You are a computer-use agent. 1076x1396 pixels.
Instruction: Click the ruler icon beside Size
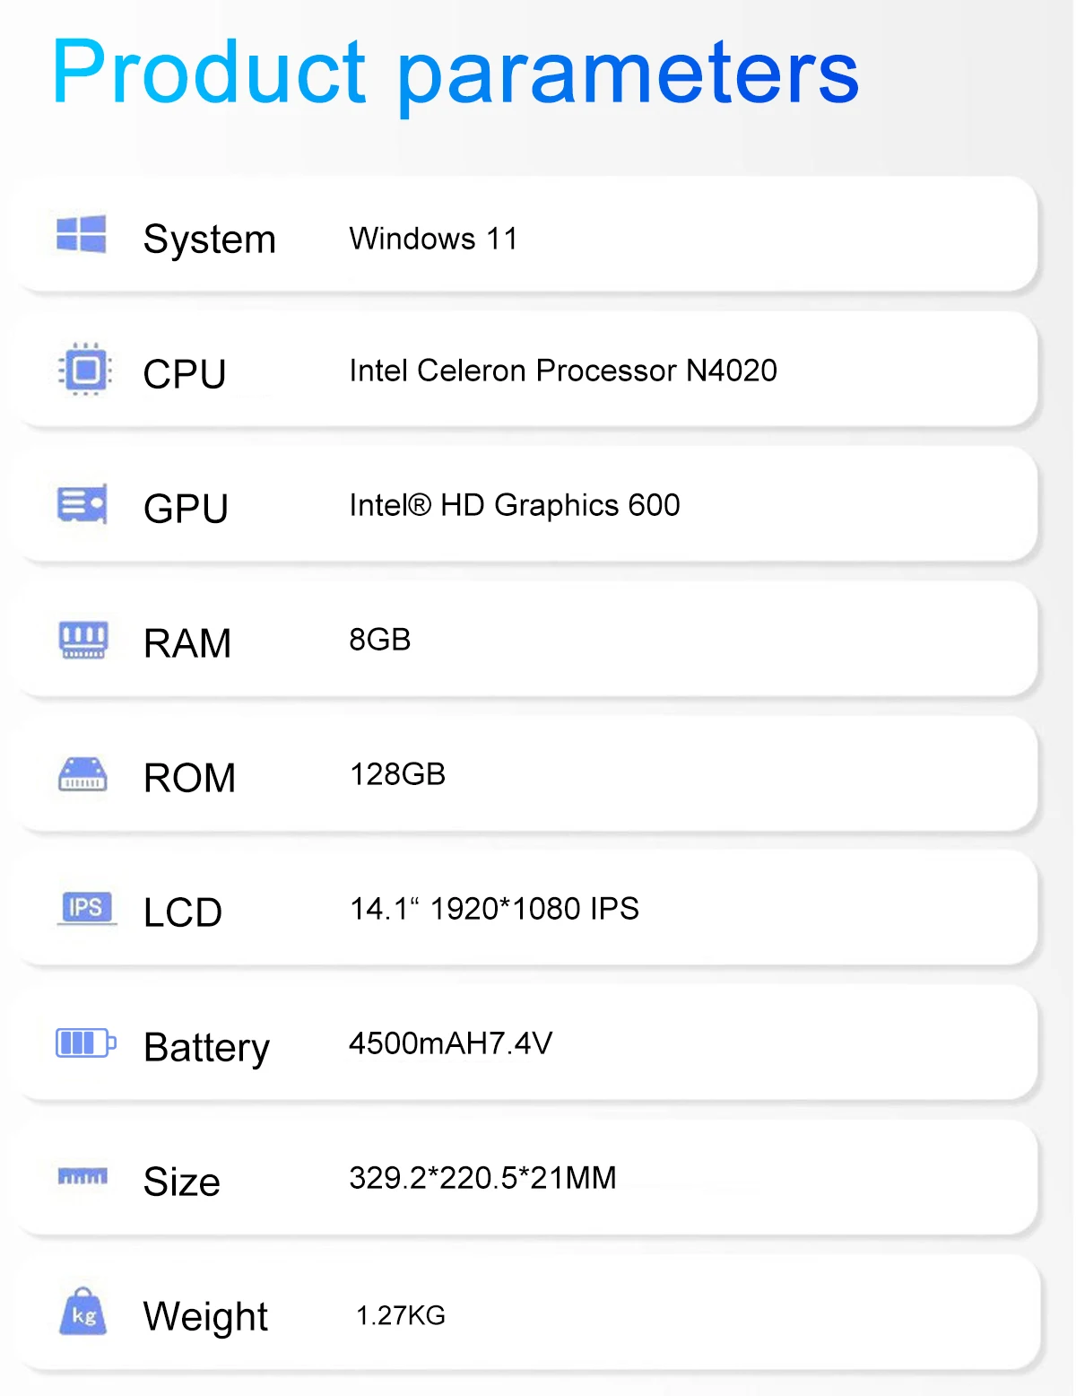pyautogui.click(x=82, y=1176)
